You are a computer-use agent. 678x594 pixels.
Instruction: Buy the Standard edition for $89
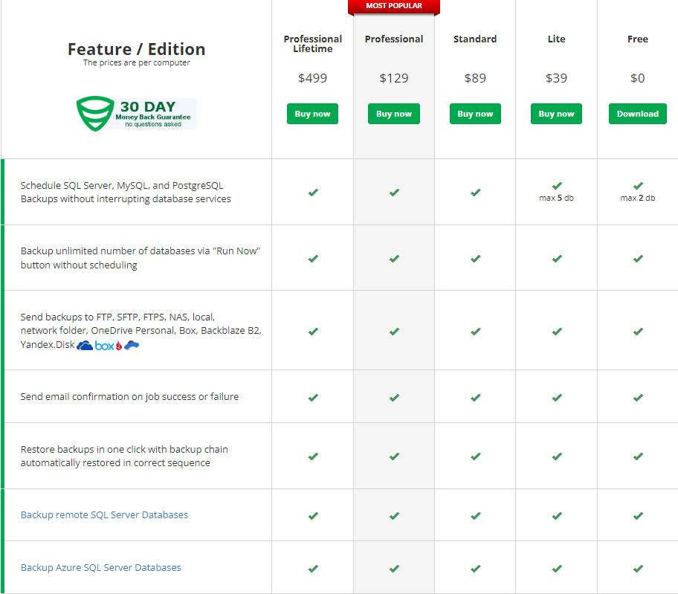(475, 114)
